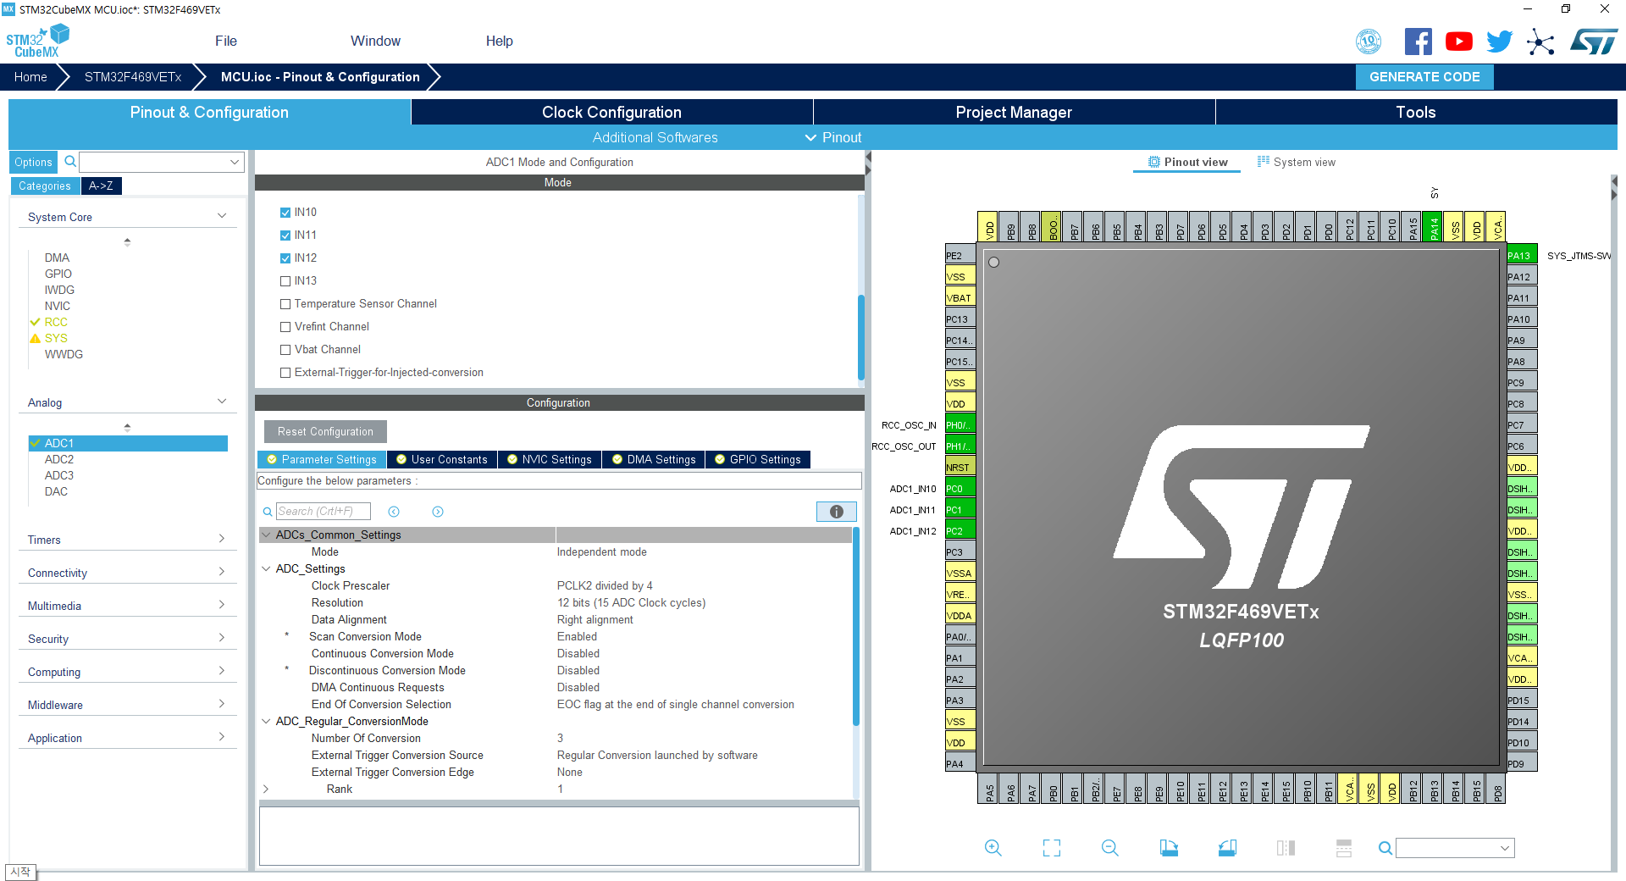Uncheck the IN11 channel checkbox

click(285, 235)
